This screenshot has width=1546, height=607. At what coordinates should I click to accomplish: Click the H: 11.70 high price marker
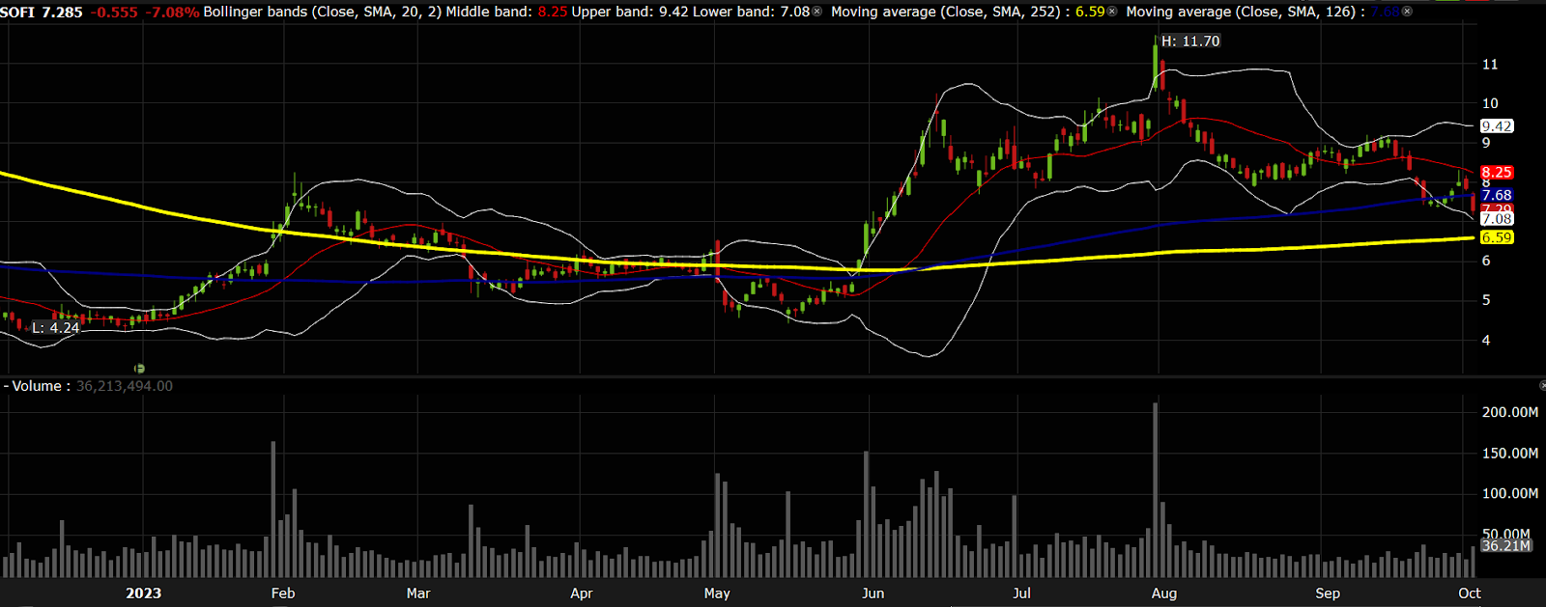pyautogui.click(x=1190, y=41)
